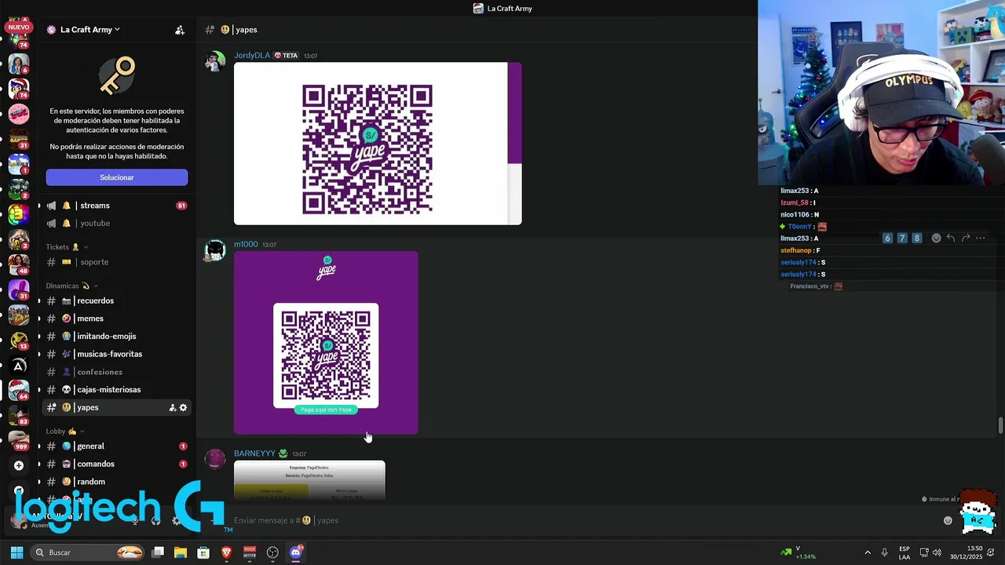Viewport: 1005px width, 565px height.
Task: Click chat username stefhanop
Action: click(795, 250)
